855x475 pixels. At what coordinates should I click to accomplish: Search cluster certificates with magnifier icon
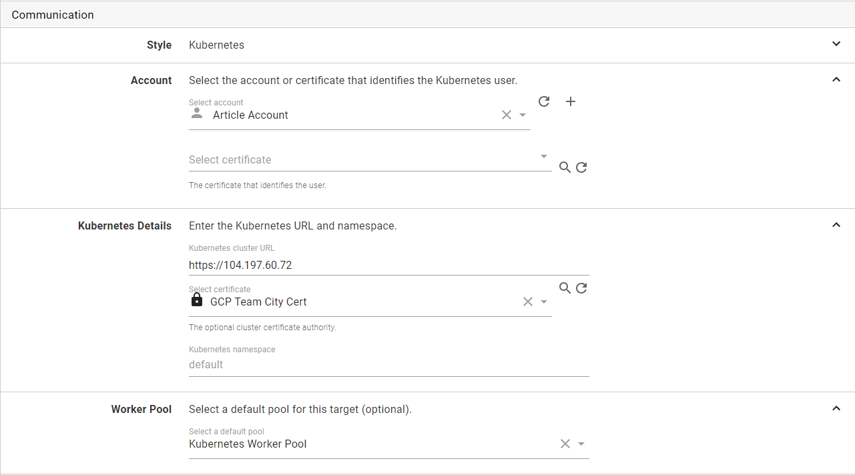tap(565, 288)
